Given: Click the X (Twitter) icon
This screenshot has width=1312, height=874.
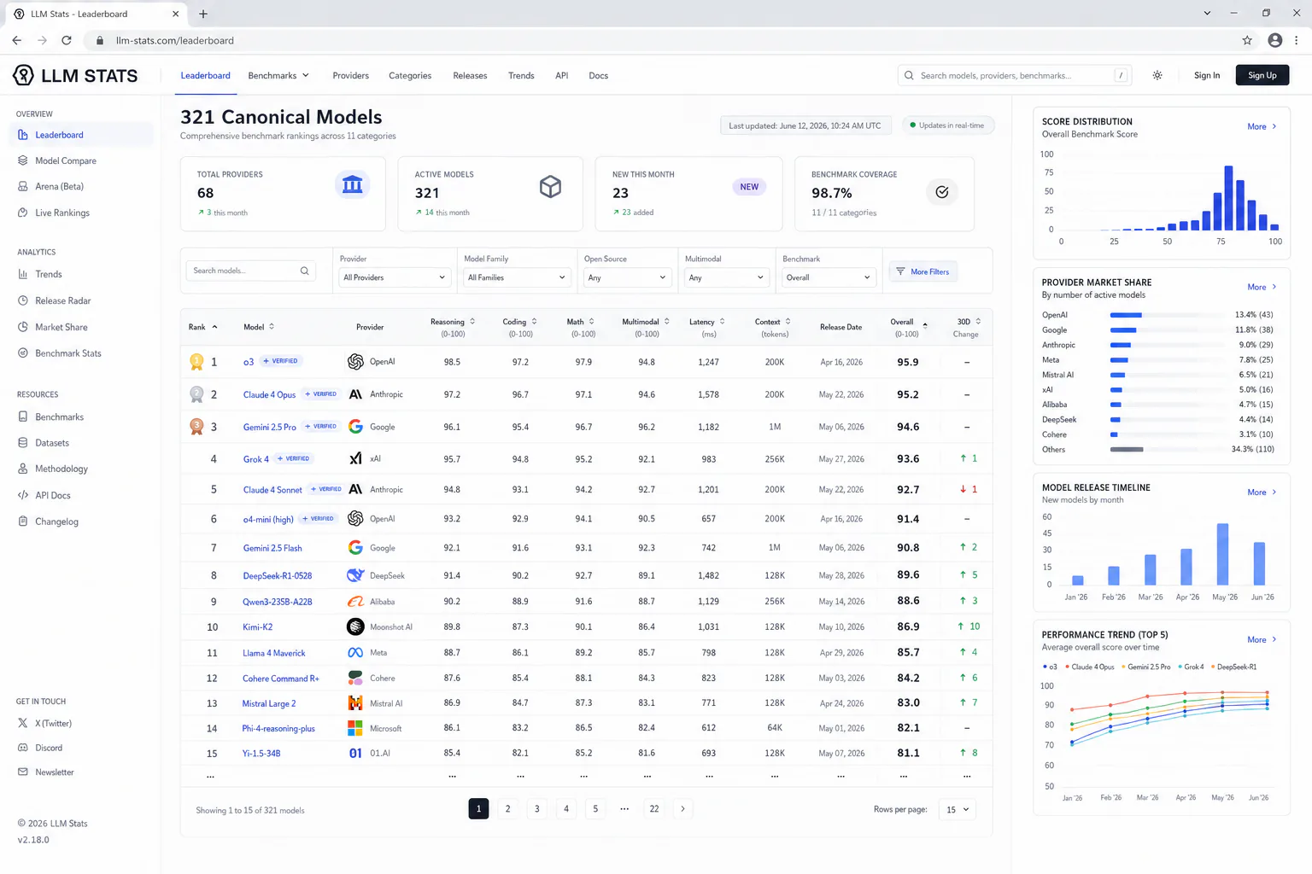Looking at the screenshot, I should (23, 723).
